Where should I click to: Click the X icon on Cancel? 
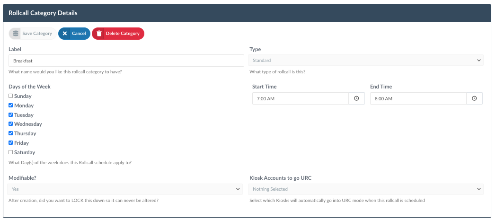(65, 34)
